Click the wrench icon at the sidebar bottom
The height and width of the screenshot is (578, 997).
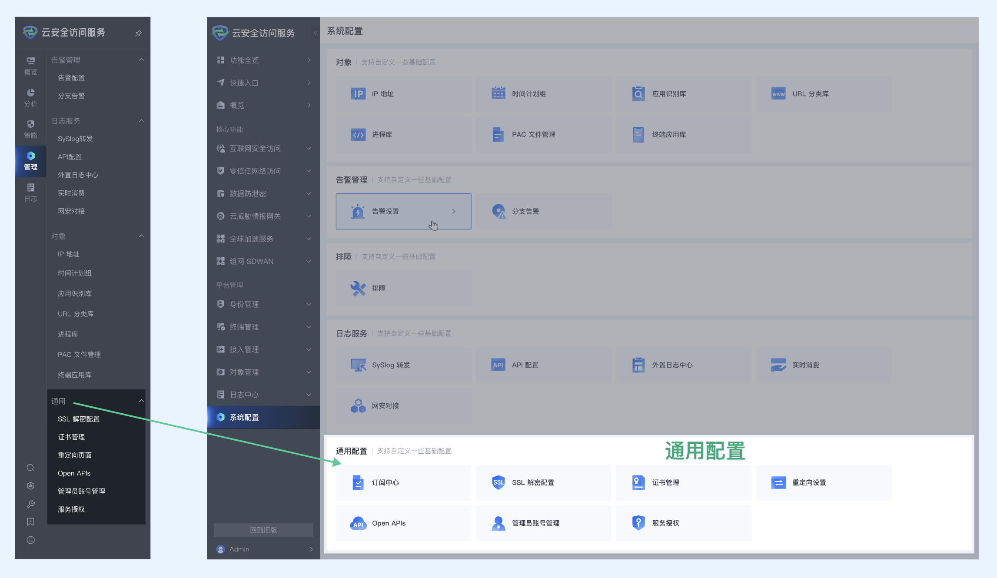[x=30, y=504]
